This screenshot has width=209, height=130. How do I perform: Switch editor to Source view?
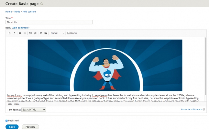click(x=72, y=33)
